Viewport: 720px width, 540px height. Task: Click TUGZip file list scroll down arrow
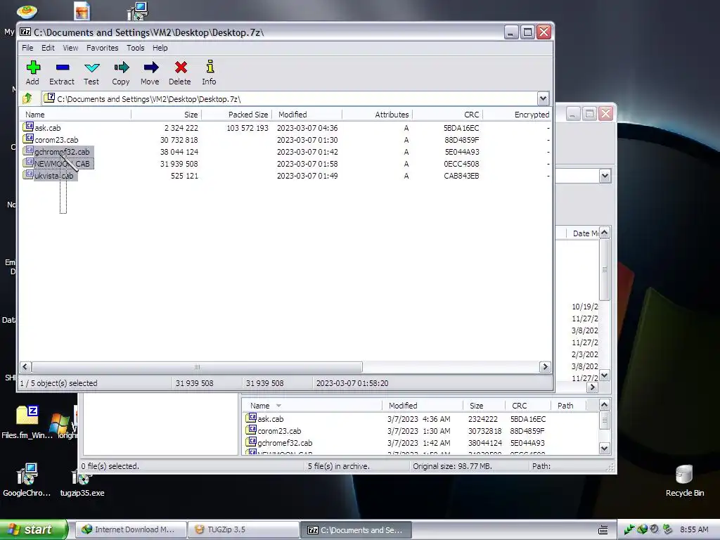point(604,448)
